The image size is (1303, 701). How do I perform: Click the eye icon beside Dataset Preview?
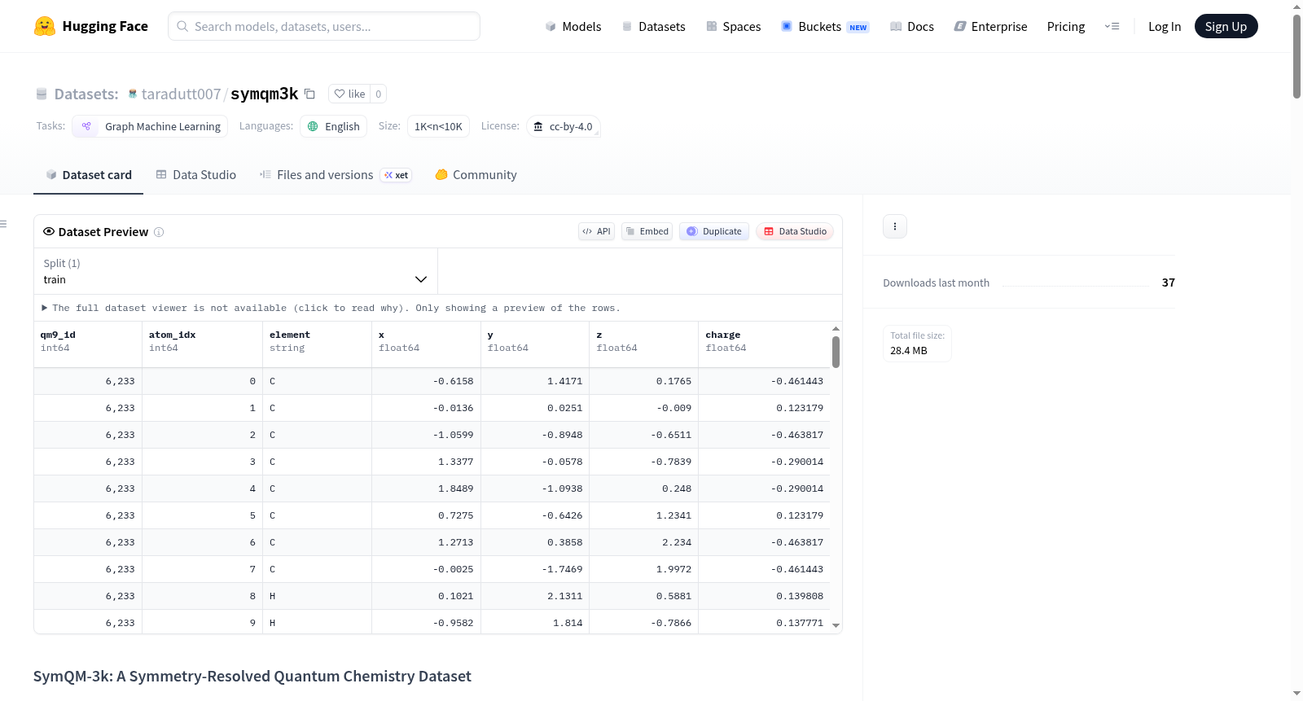(x=49, y=231)
